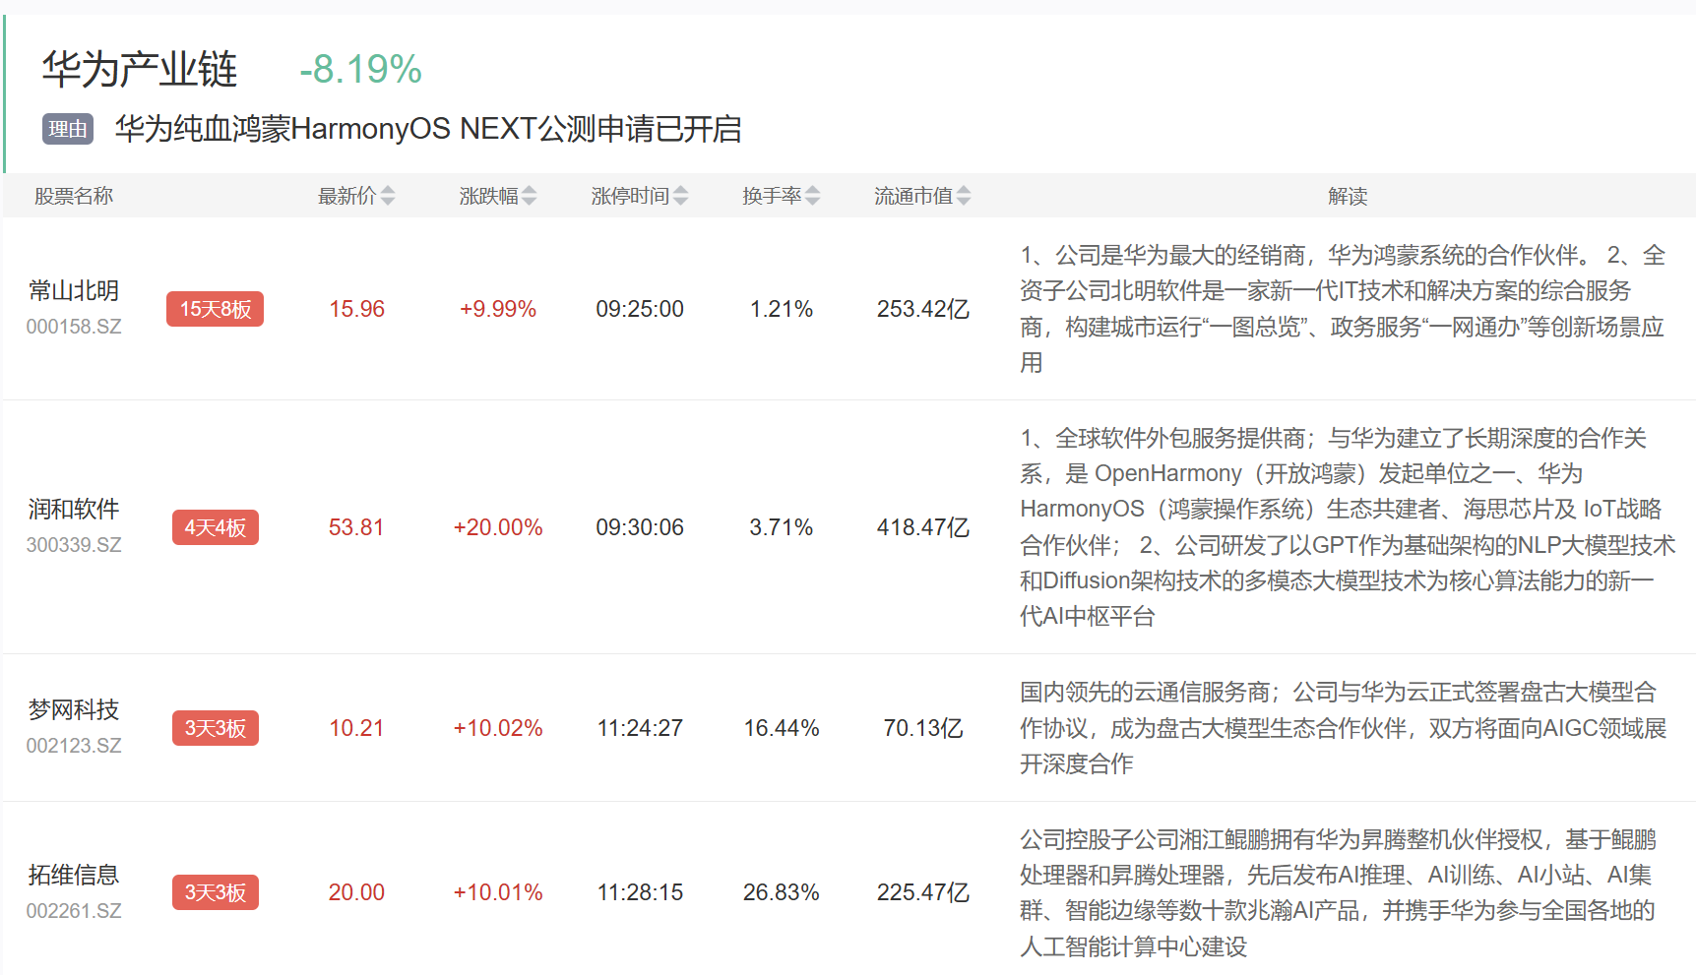Click market cap 225.47亿
1696x975 pixels.
click(923, 892)
